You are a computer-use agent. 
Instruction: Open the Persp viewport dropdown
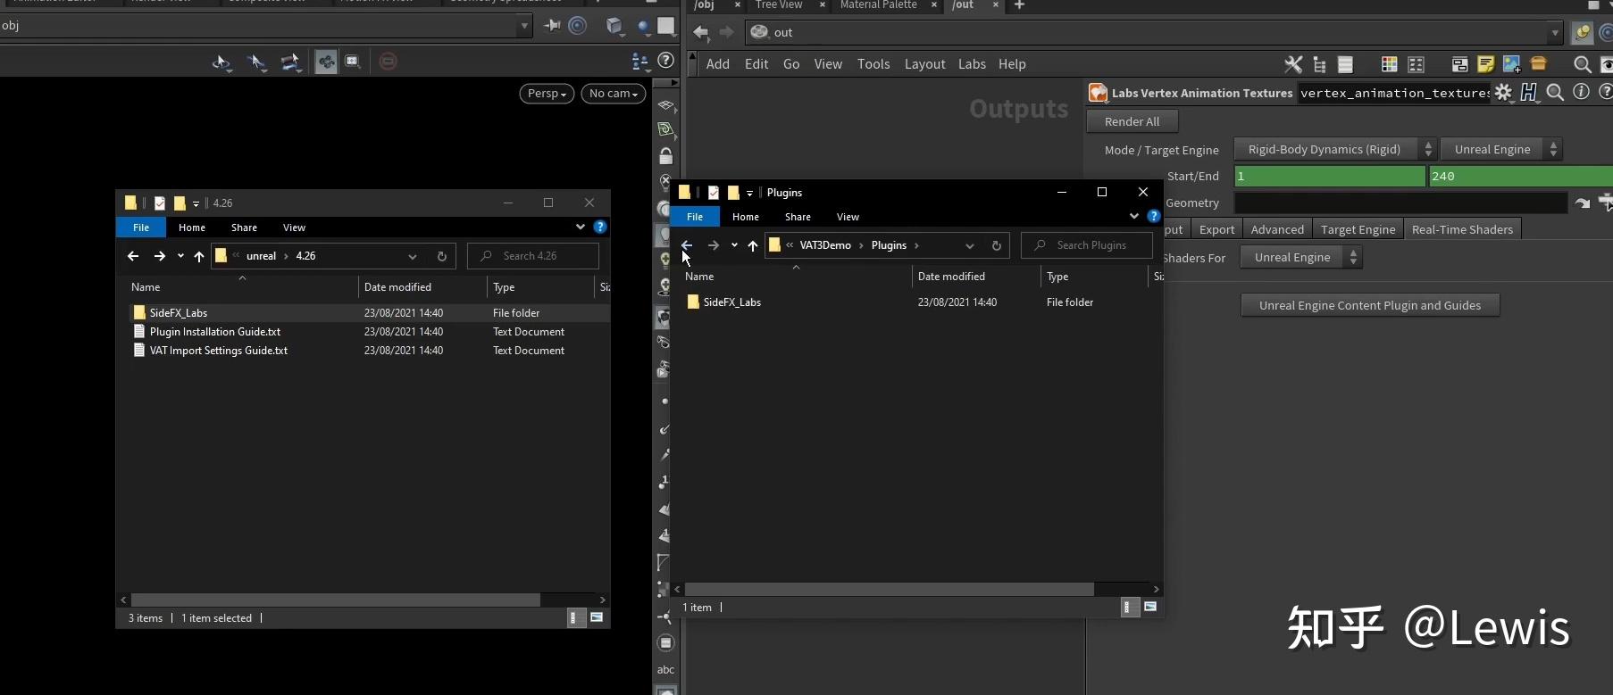(x=547, y=94)
